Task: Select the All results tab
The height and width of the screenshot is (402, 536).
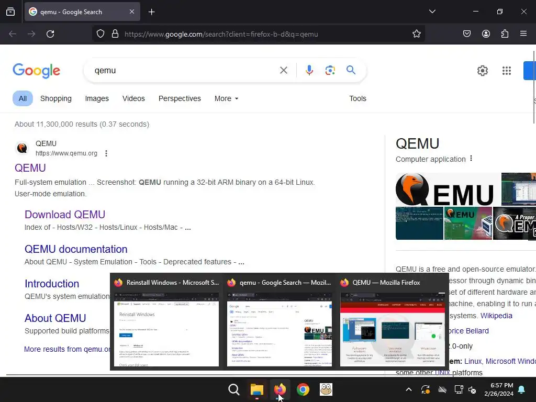Action: click(x=23, y=98)
